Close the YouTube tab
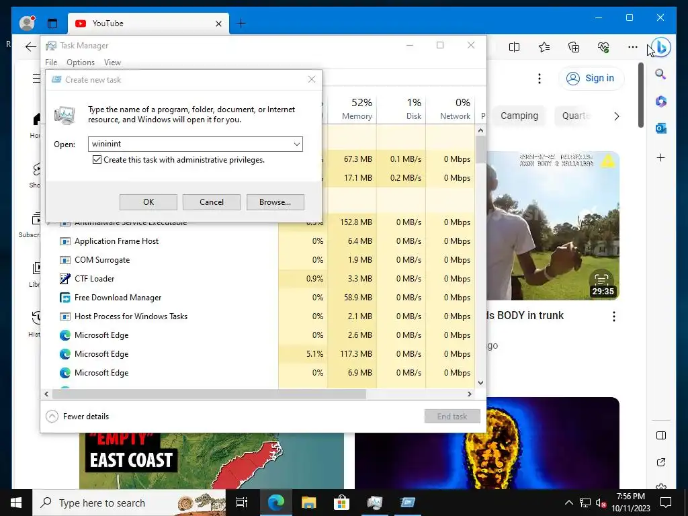This screenshot has height=516, width=688. pos(218,24)
